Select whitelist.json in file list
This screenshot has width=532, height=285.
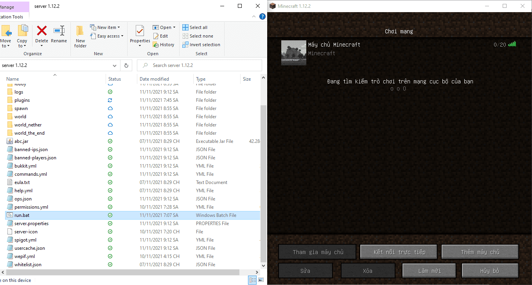(x=28, y=265)
